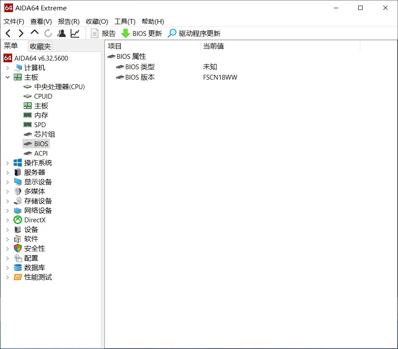This screenshot has height=349, width=398.
Task: Click the network devices (网络设备) icon
Action: 17,210
